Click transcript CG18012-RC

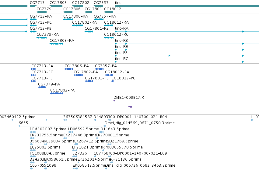coord(116,35)
